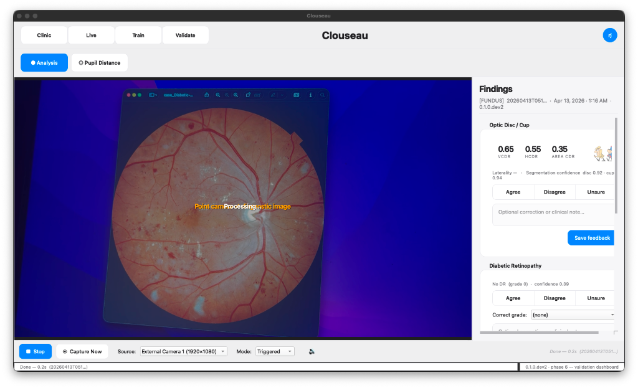
Task: Select the markup pencil tool in the image toolbar
Action: 274,95
